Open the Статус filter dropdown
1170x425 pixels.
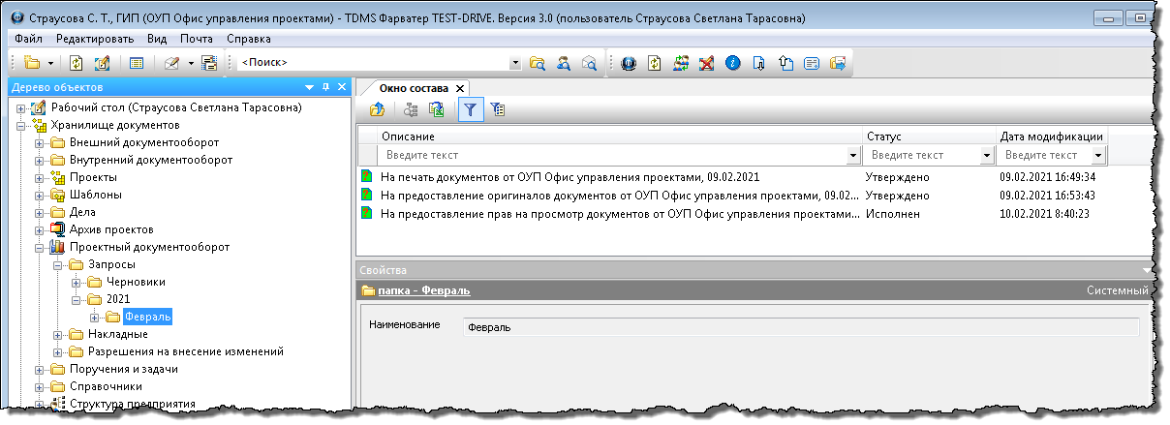987,155
